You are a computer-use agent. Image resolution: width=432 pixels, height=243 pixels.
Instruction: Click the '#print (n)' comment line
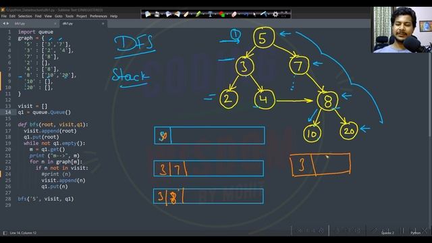[x=56, y=174]
